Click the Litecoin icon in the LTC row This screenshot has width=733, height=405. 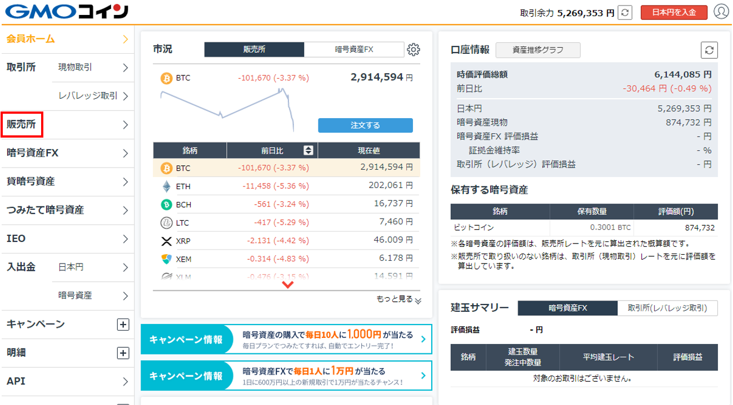pyautogui.click(x=166, y=223)
